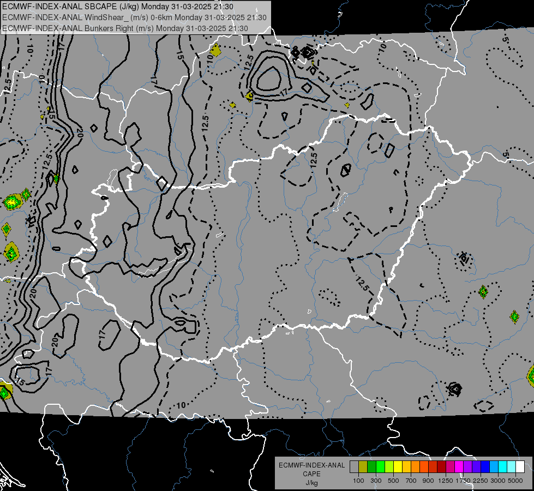Select the purple swatch after 1750
Viewport: 534px width, 491px height.
pyautogui.click(x=467, y=466)
